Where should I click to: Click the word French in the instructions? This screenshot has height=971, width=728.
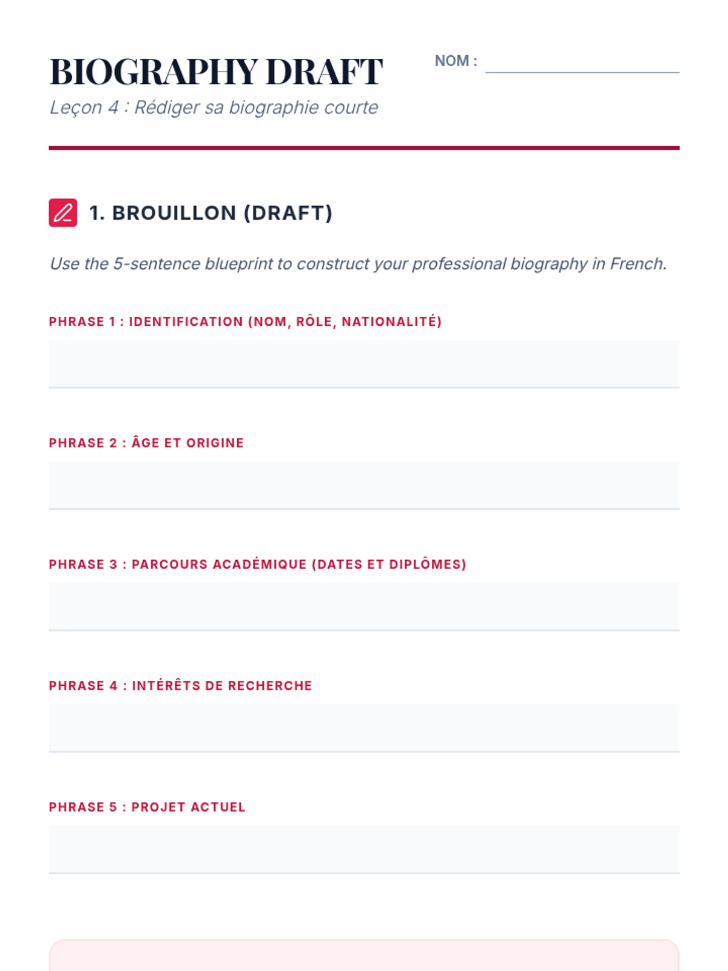point(638,264)
